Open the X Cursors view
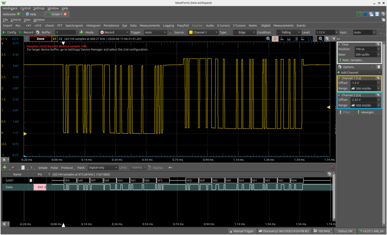The width and height of the screenshot is (387, 235). 223,25
